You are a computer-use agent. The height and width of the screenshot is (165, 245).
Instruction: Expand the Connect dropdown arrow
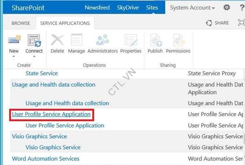[x=34, y=57]
